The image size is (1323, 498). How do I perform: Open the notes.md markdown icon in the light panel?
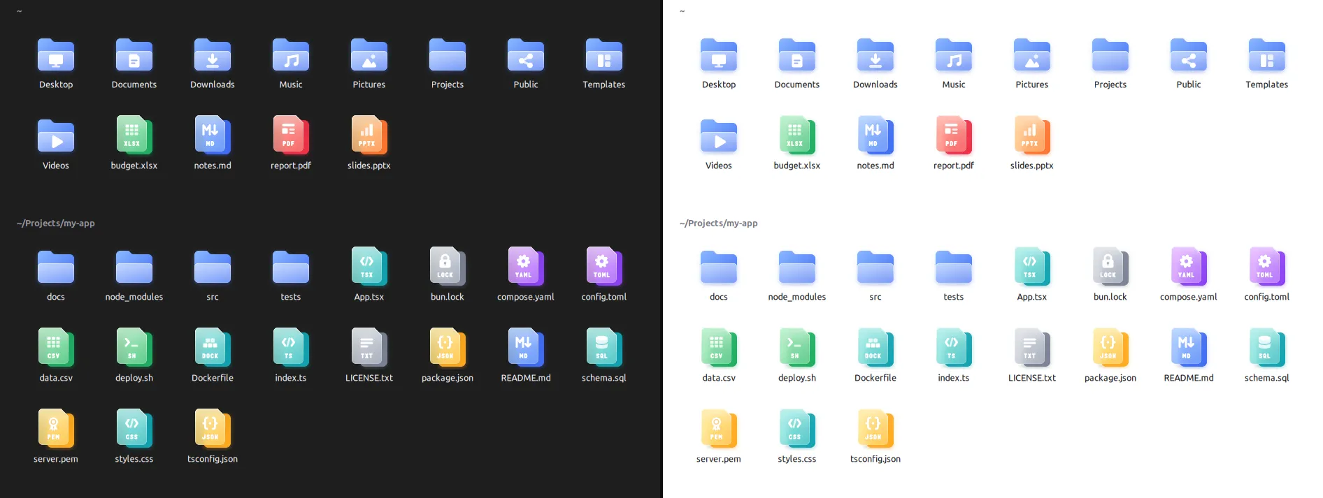[875, 136]
